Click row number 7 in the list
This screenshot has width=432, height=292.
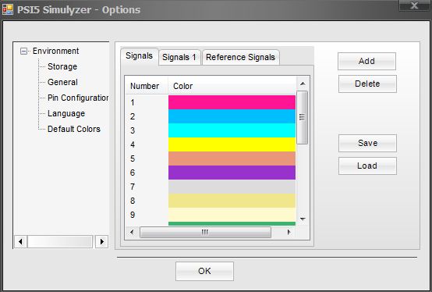pos(133,187)
